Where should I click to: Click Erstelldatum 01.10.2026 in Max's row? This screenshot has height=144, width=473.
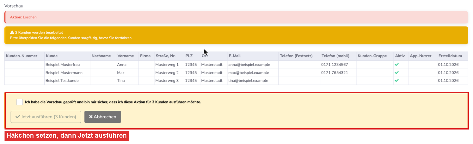coord(449,73)
